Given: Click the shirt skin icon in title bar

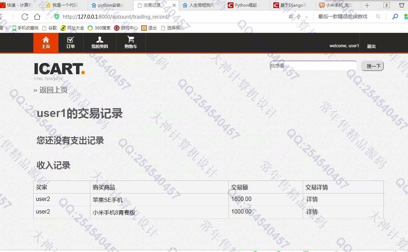Looking at the screenshot, I should tap(402, 5).
